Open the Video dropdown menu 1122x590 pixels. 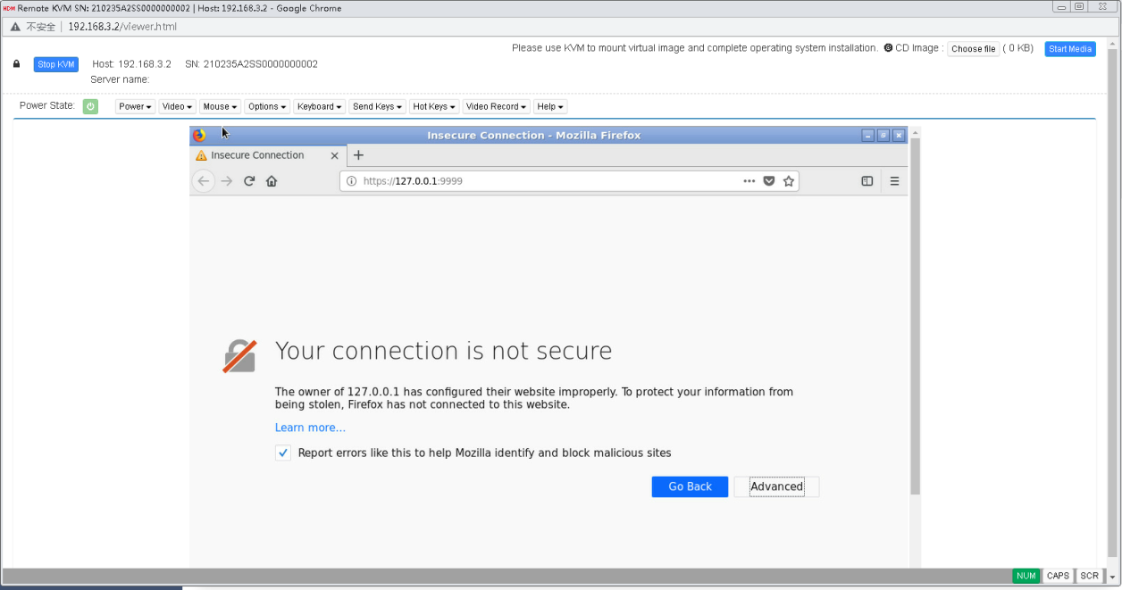pyautogui.click(x=177, y=106)
